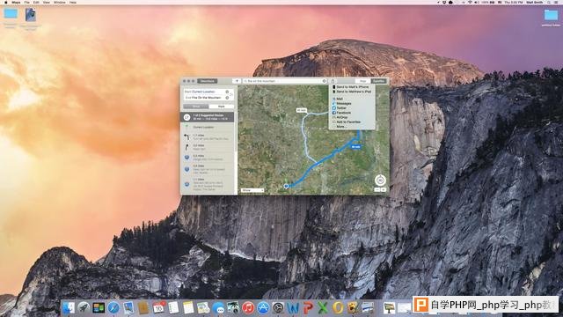The height and width of the screenshot is (317, 563).
Task: Open the Maps menu in menu bar
Action: [16, 2]
